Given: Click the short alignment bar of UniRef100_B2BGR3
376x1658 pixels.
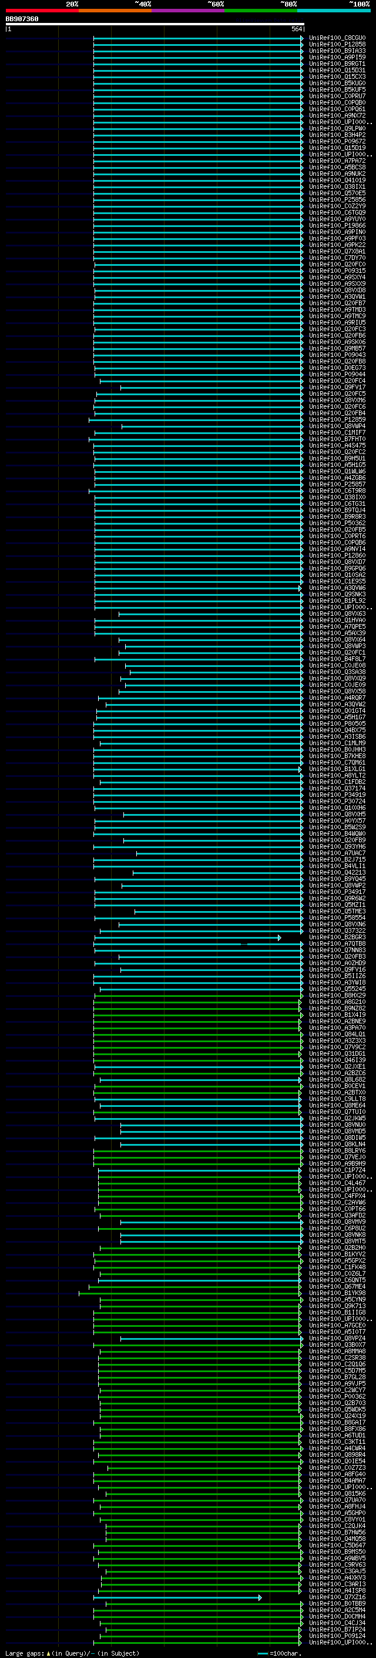Looking at the screenshot, I should [187, 938].
